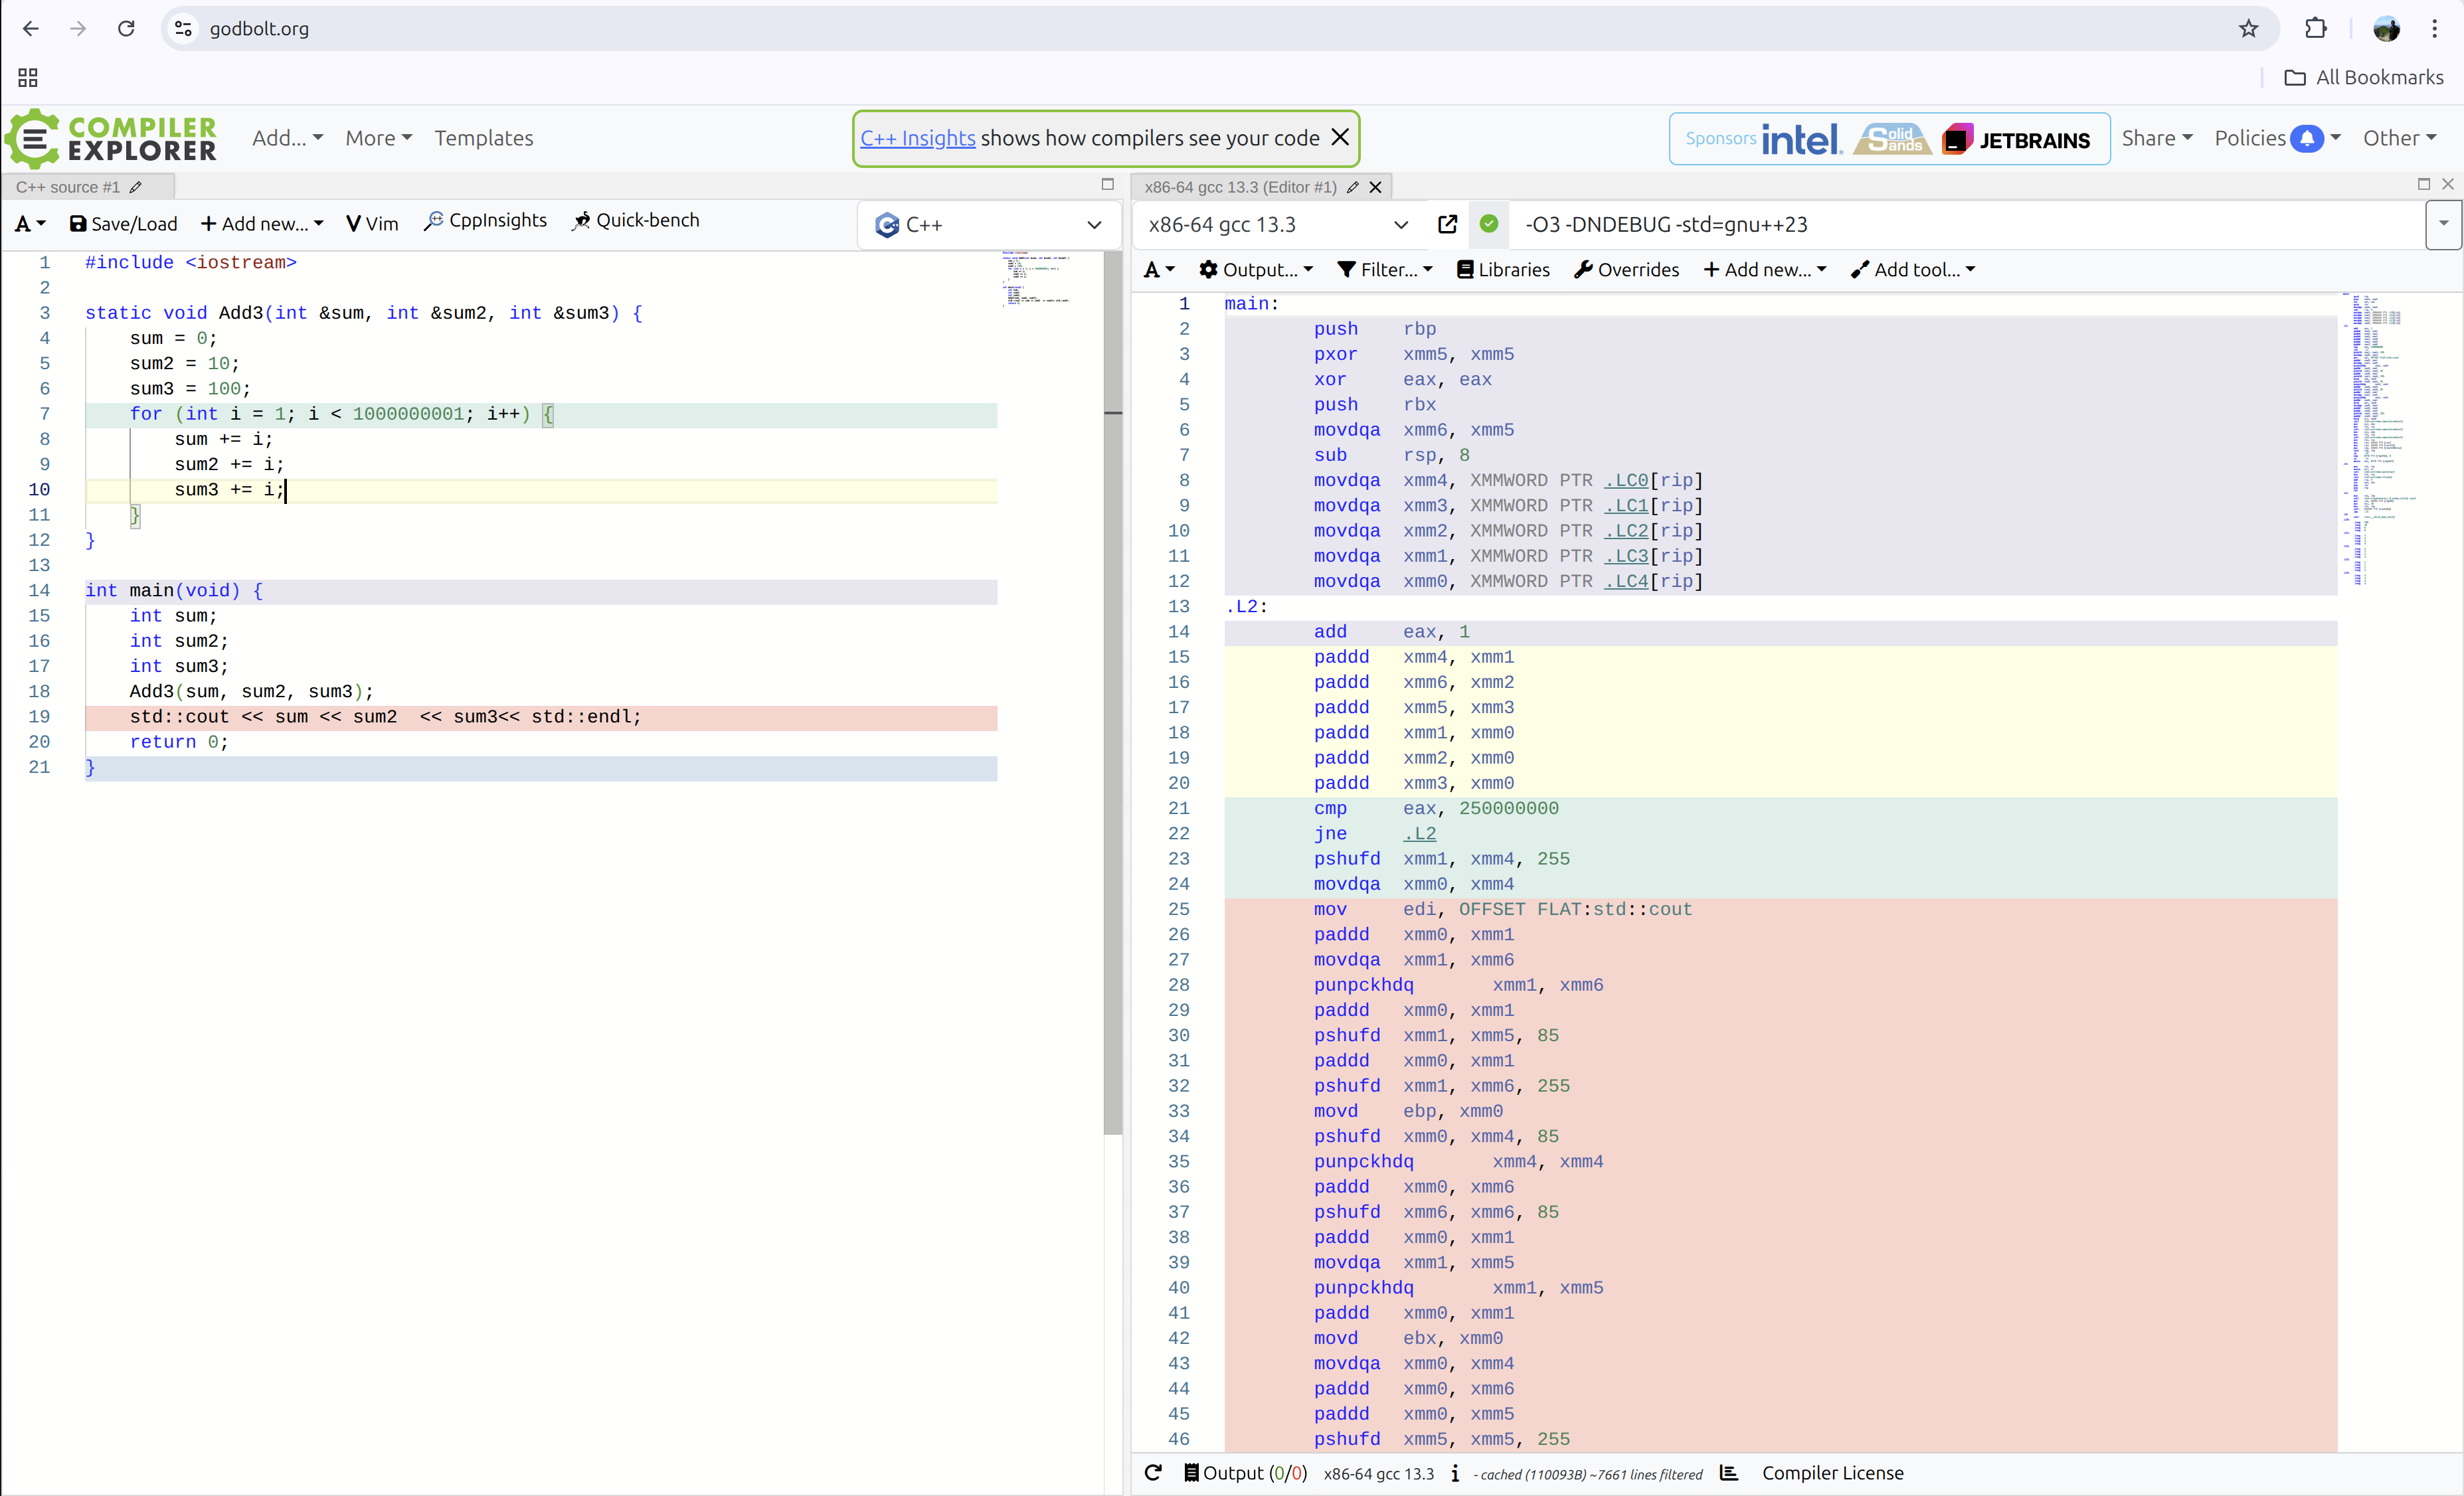Open the C++ language selector
Viewport: 2464px width, 1496px height.
click(x=988, y=224)
